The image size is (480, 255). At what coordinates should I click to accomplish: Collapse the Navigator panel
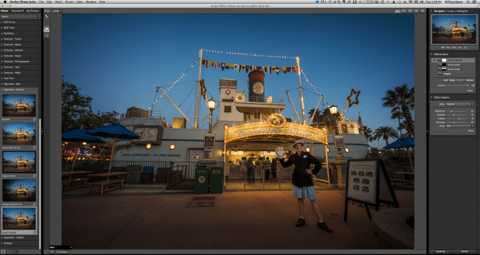coord(431,11)
